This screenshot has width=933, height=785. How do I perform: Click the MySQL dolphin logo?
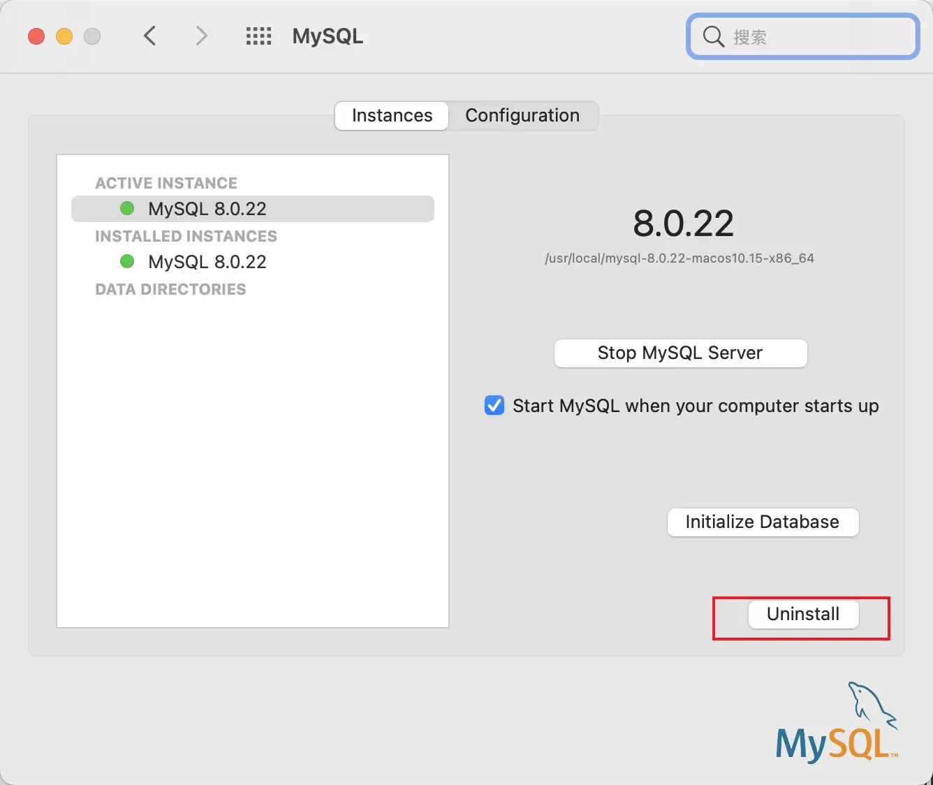tap(837, 722)
